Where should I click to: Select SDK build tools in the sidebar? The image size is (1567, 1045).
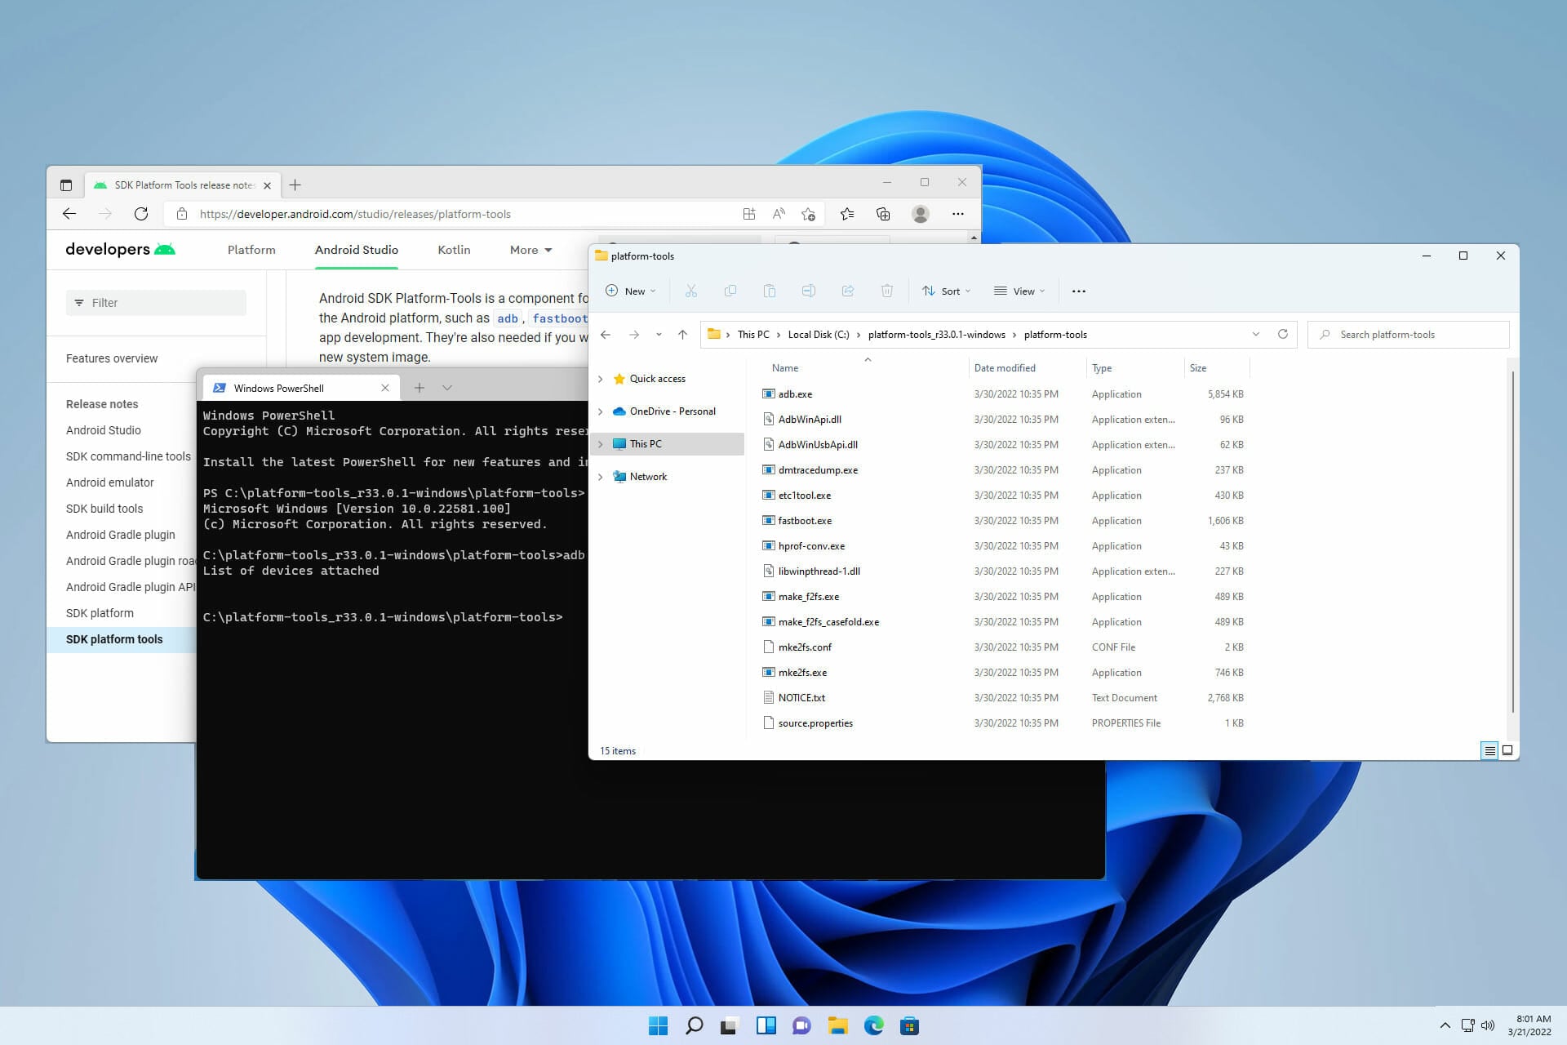[x=104, y=508]
